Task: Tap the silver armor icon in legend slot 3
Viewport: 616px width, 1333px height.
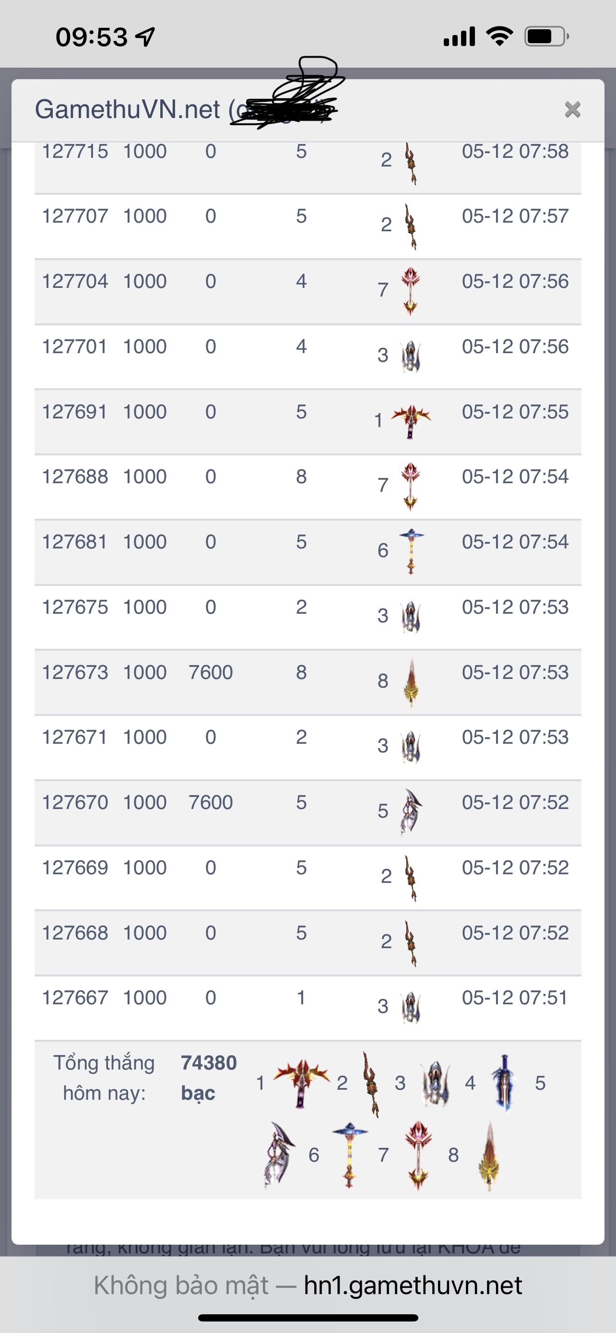Action: coord(436,1083)
